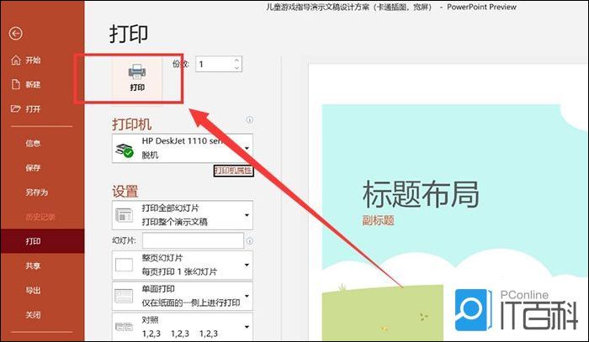Click the info icon next to the 幻灯片 field

click(249, 241)
